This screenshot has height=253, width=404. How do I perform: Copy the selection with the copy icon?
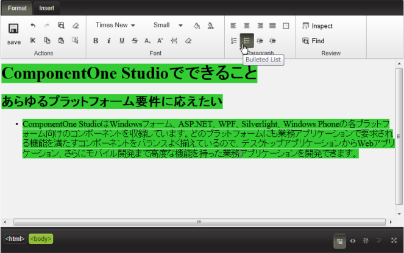tap(47, 40)
